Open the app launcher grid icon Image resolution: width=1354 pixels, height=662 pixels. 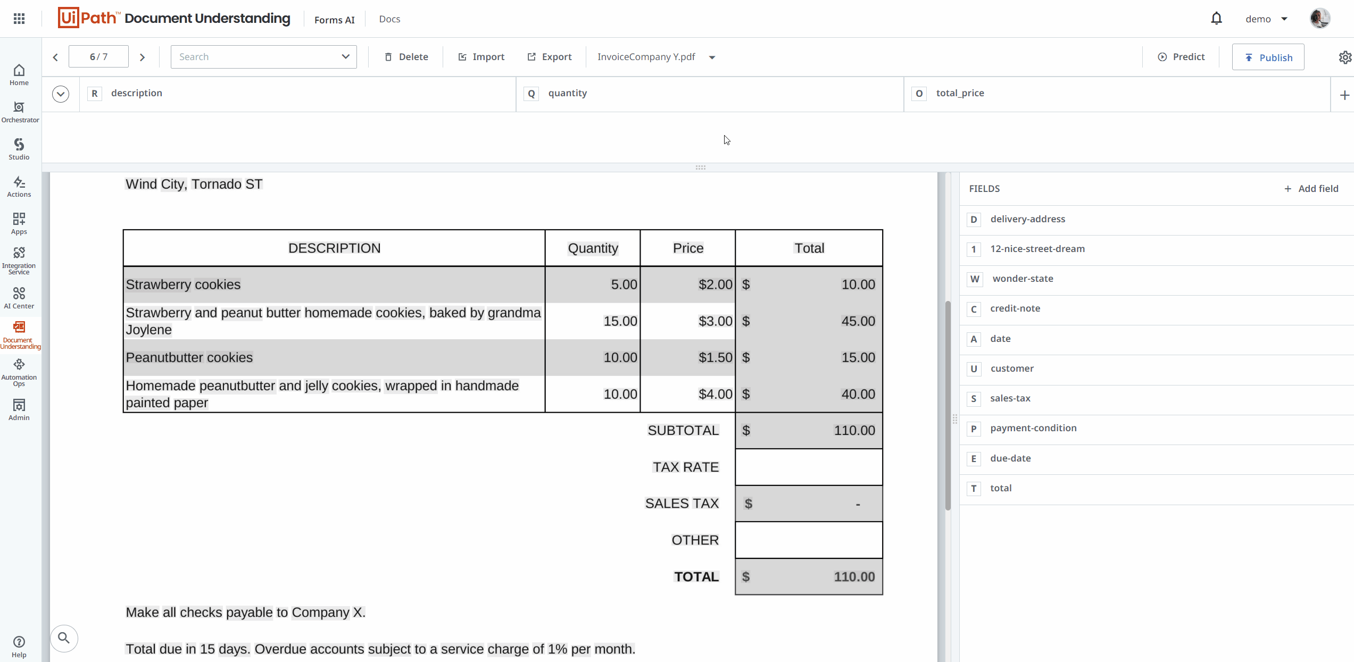[19, 19]
